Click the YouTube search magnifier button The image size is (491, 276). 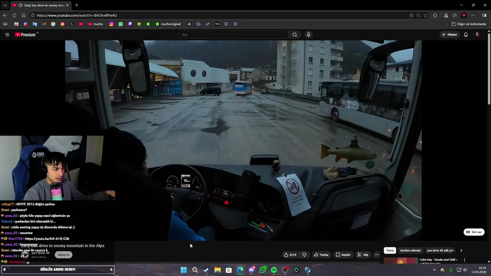(295, 34)
